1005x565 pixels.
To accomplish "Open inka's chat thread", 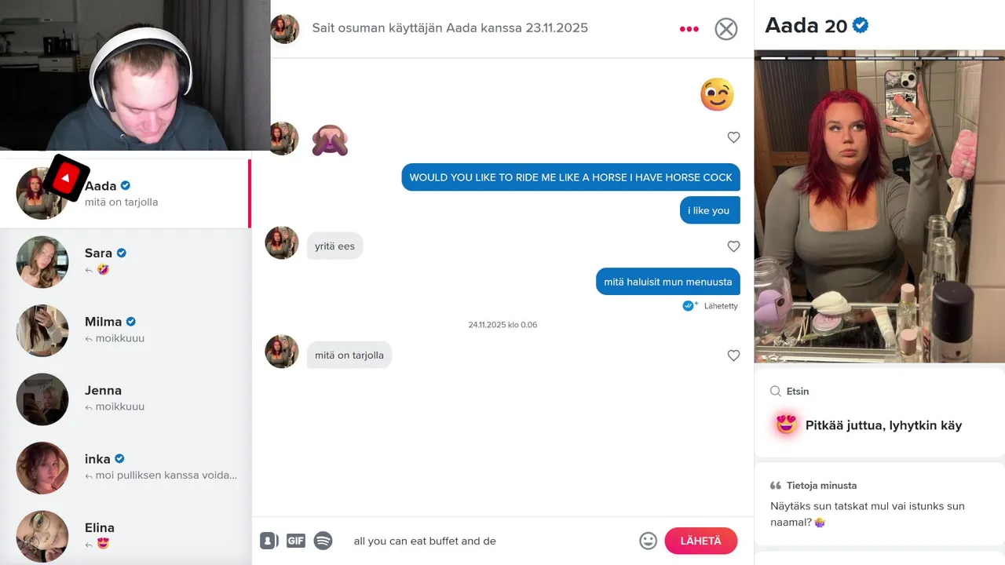I will click(126, 468).
